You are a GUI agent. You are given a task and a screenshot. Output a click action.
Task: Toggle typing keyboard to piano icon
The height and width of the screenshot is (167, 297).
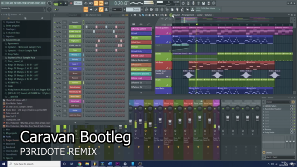click(x=86, y=9)
